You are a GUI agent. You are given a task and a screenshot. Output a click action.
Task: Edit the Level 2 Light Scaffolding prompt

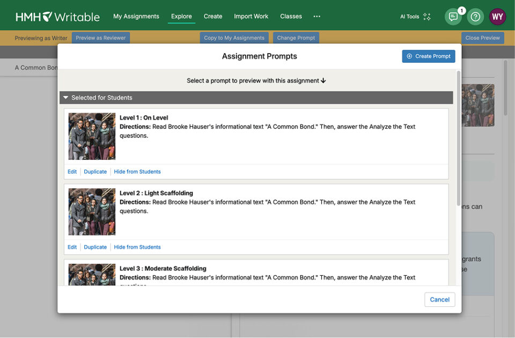[72, 247]
